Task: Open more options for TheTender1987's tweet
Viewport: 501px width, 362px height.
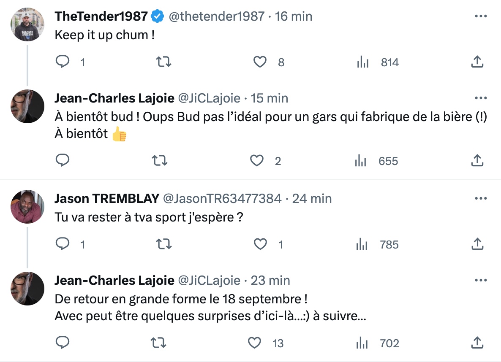Action: pyautogui.click(x=481, y=16)
